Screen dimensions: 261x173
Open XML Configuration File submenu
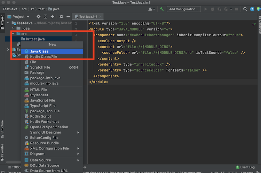tap(52, 148)
